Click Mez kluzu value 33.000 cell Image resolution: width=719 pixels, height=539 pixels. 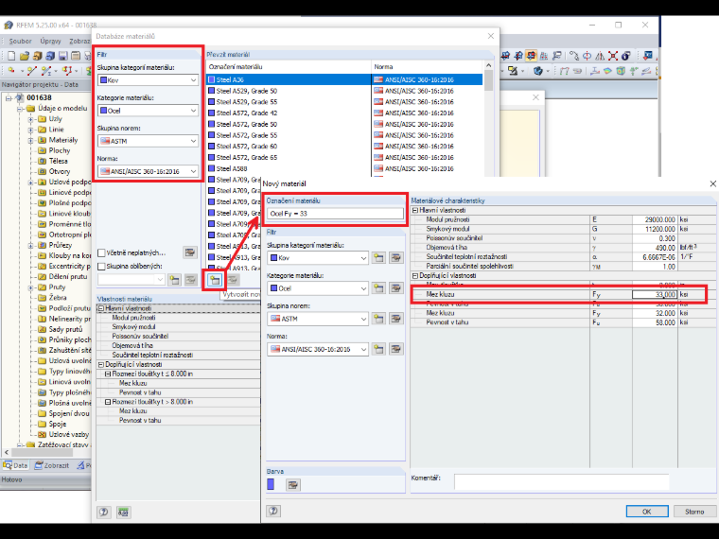[x=655, y=295]
